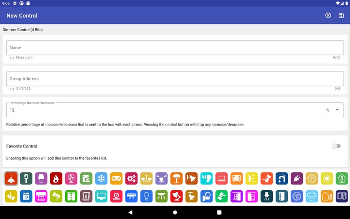Pick the magenta awning window icon
Screen dimensions: 350x219
tap(41, 196)
